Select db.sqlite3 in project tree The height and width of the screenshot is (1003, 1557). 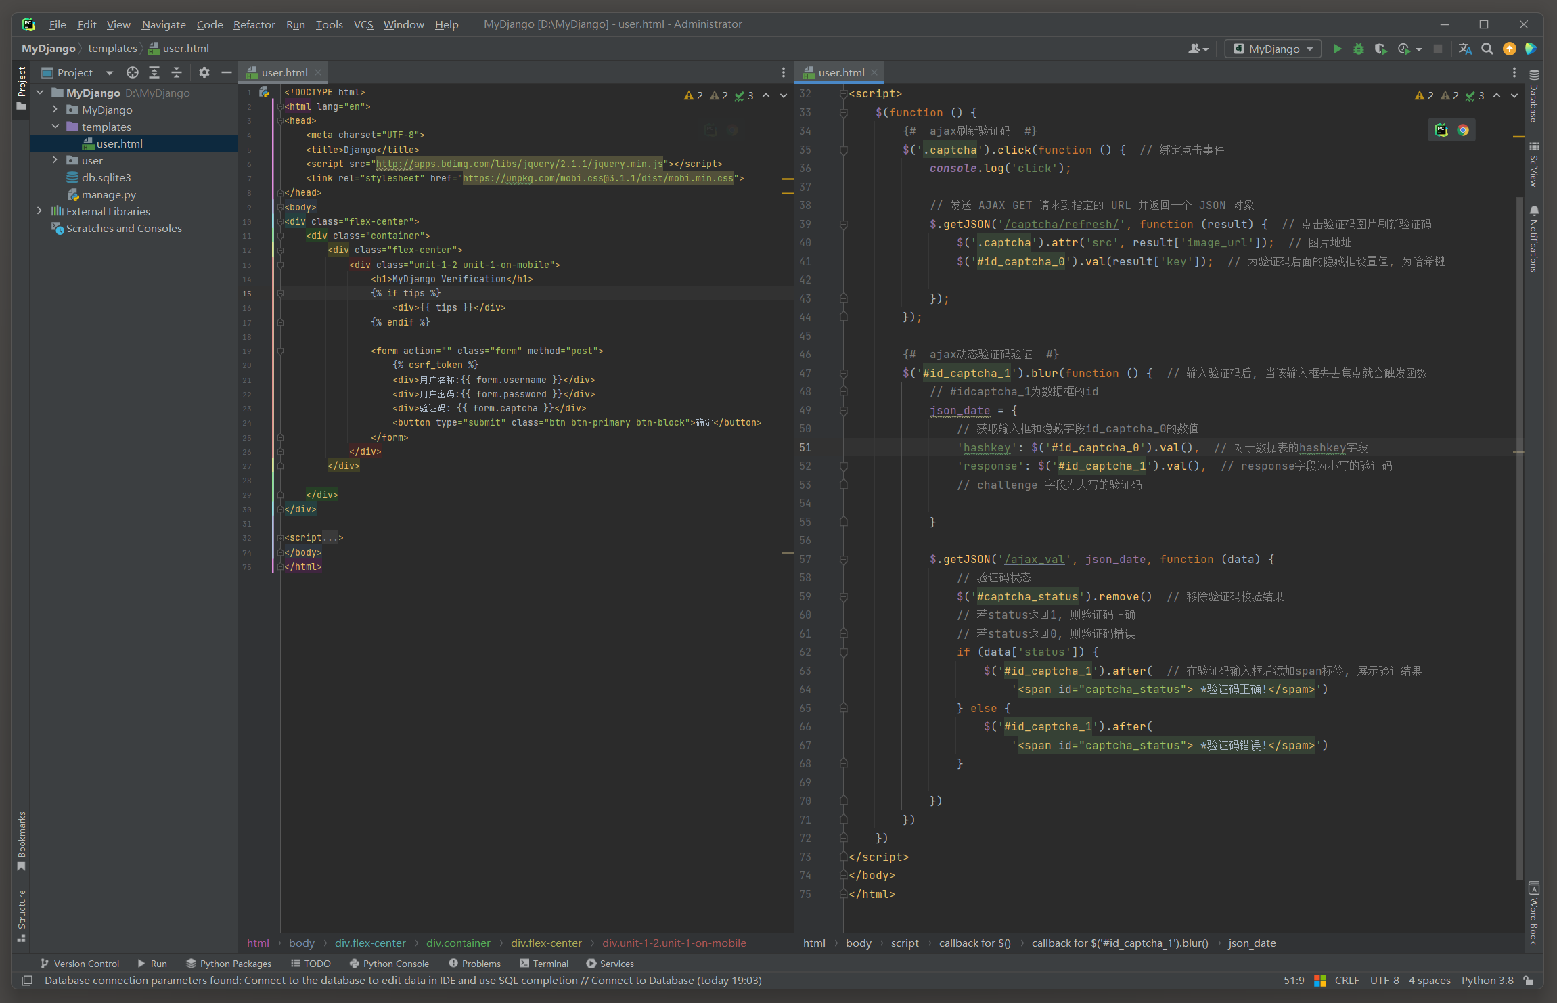pyautogui.click(x=106, y=177)
